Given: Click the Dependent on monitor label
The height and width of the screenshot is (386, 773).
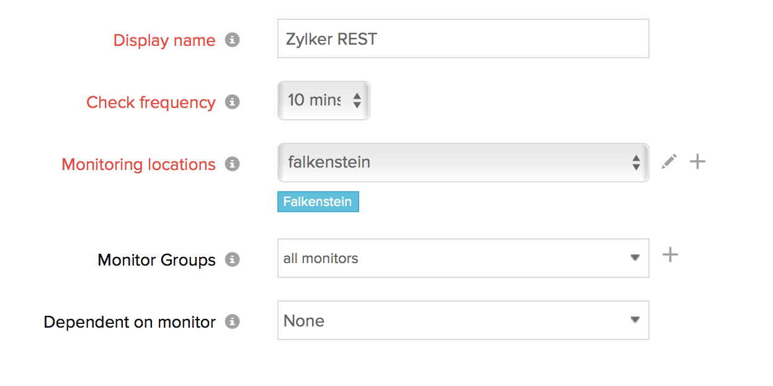Looking at the screenshot, I should (x=130, y=322).
